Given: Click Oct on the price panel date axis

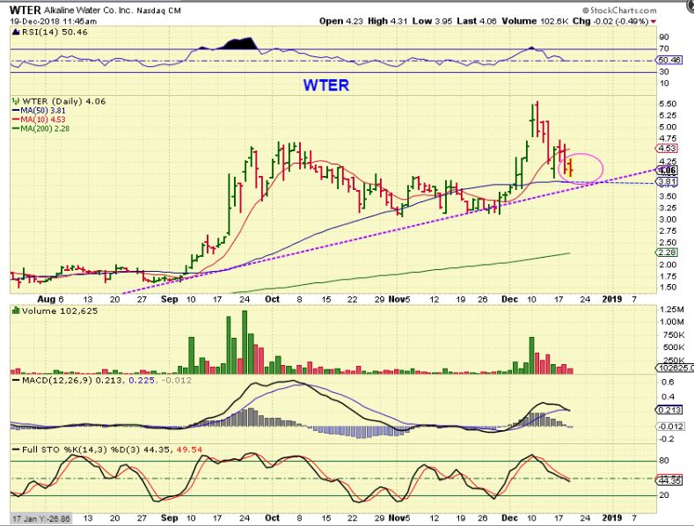Looking at the screenshot, I should click(x=272, y=299).
